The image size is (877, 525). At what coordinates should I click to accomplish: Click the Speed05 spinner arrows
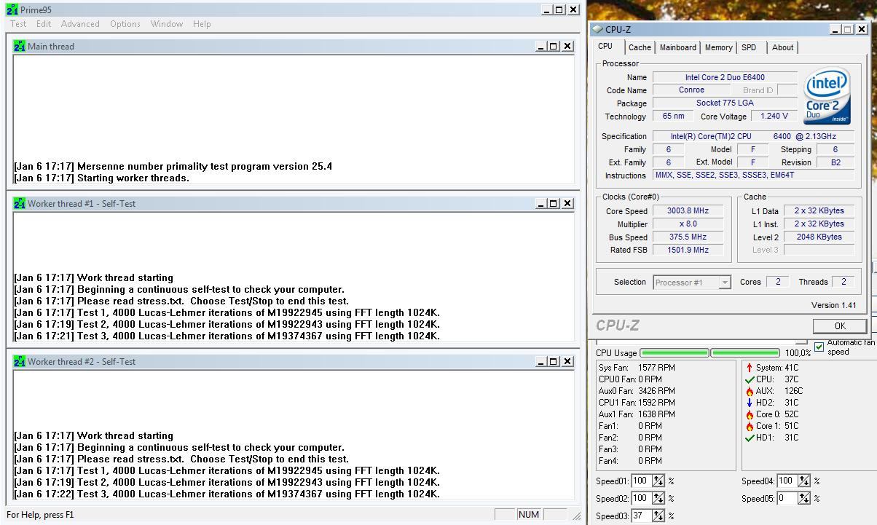804,498
